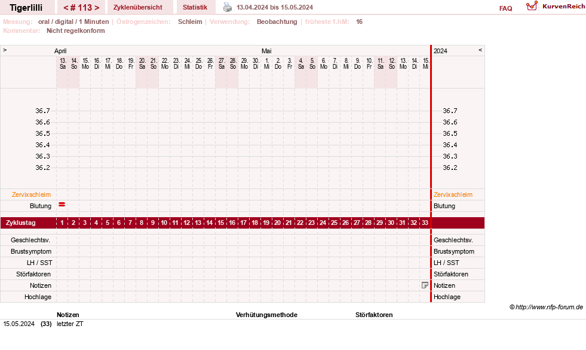Click the left 'Störfaktoren' chart row label
This screenshot has width=586, height=350.
pos(33,274)
